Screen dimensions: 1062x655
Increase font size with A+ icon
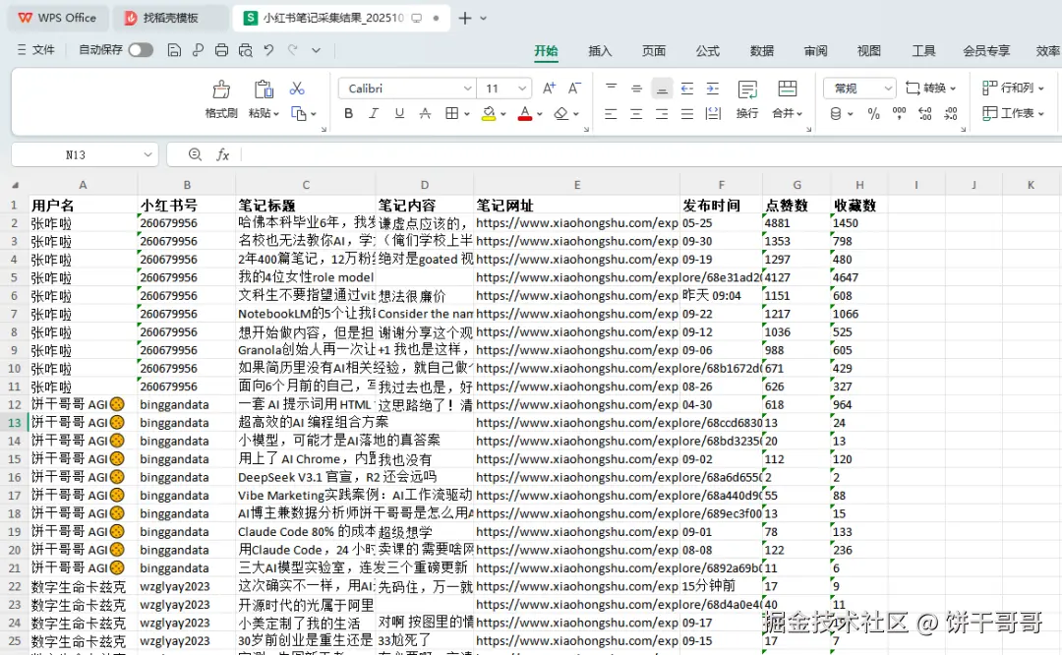point(550,89)
